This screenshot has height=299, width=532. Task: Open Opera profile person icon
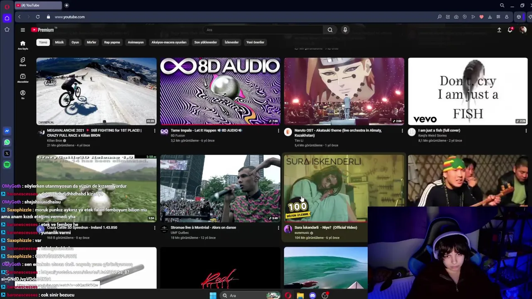[x=507, y=17]
